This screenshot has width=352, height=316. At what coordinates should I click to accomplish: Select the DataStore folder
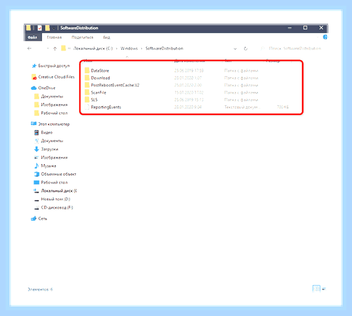tap(100, 70)
